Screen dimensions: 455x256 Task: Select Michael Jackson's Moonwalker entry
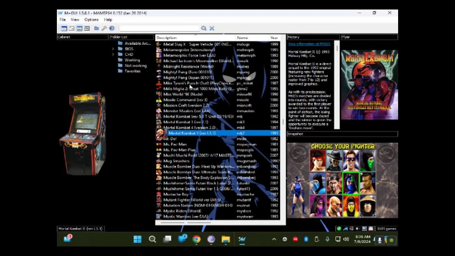click(x=218, y=61)
